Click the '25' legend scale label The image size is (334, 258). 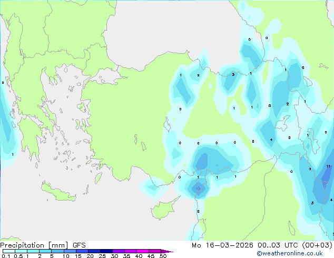(x=102, y=256)
